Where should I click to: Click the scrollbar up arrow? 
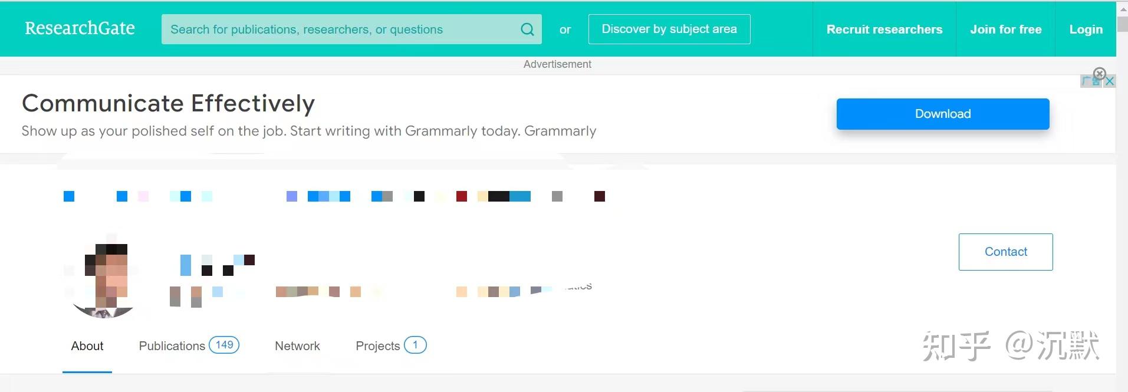1122,9
